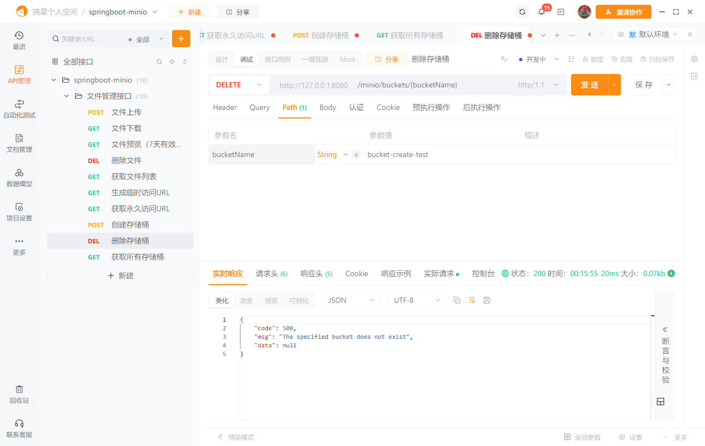Open the 预执行操作 tab
This screenshot has width=705, height=446.
pyautogui.click(x=431, y=107)
